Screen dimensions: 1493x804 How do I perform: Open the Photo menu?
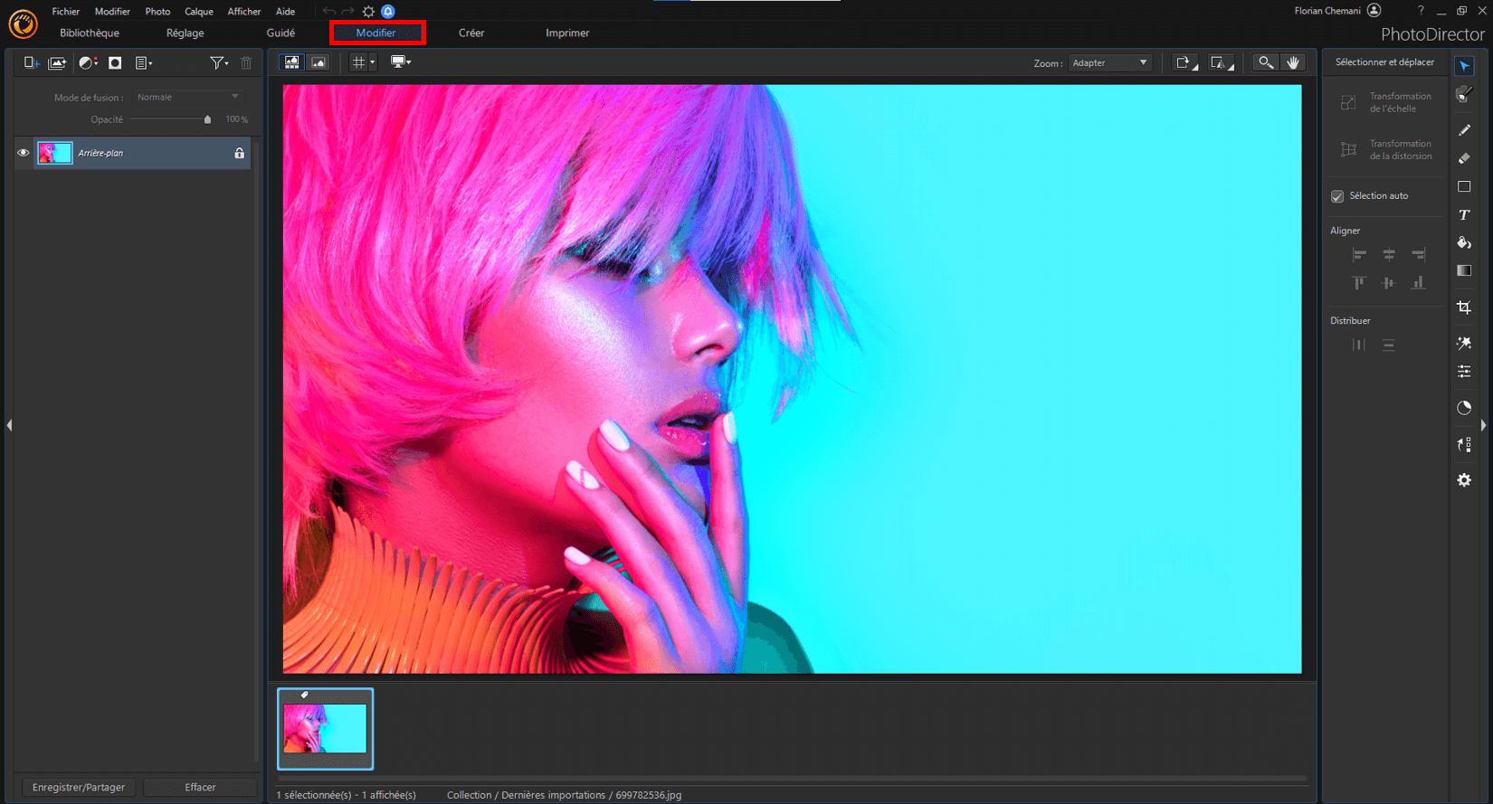[157, 12]
